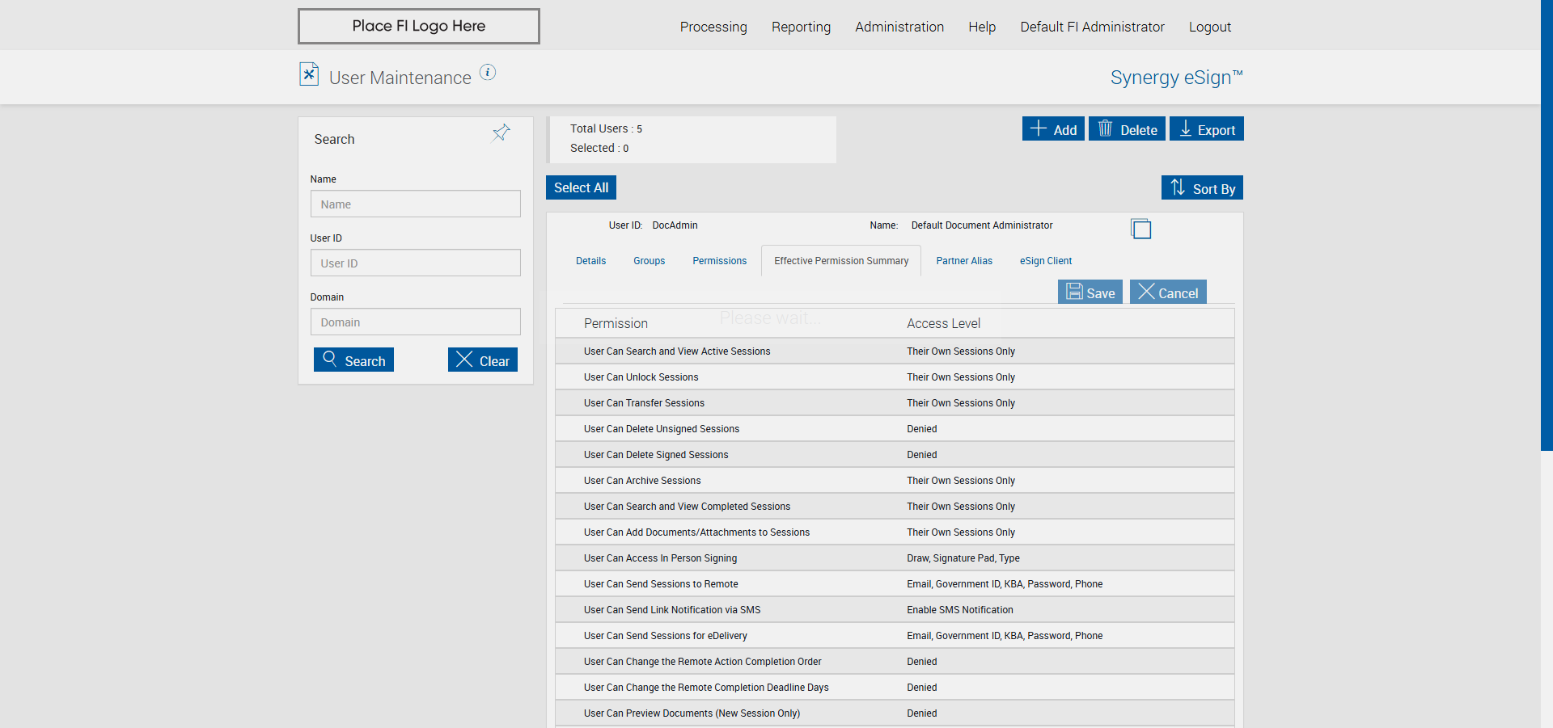Save the permission changes
Image resolution: width=1553 pixels, height=728 pixels.
pyautogui.click(x=1090, y=292)
